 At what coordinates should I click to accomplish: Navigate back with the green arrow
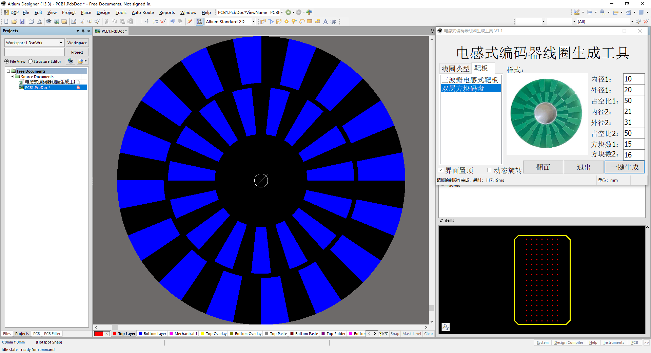click(288, 12)
